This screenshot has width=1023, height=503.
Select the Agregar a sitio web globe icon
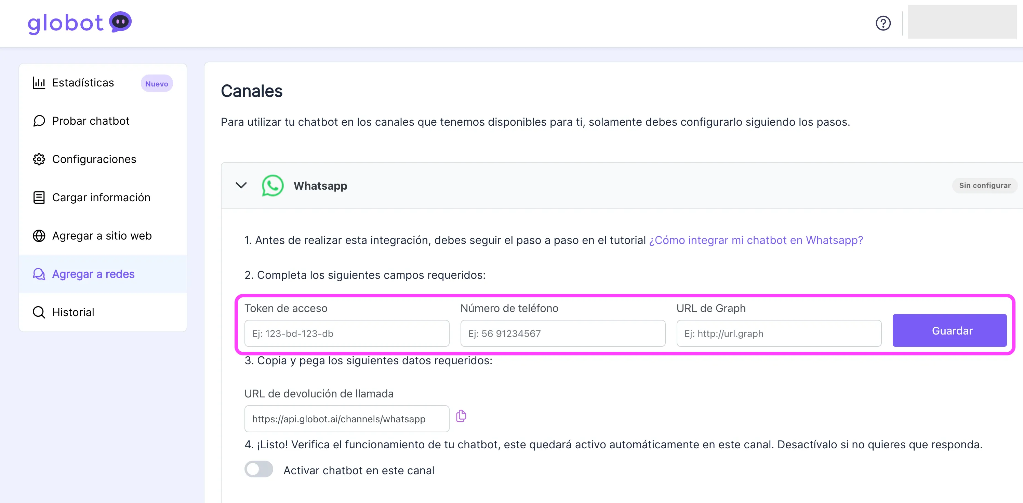(x=39, y=235)
